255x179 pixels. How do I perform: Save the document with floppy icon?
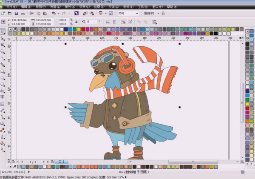pyautogui.click(x=16, y=13)
